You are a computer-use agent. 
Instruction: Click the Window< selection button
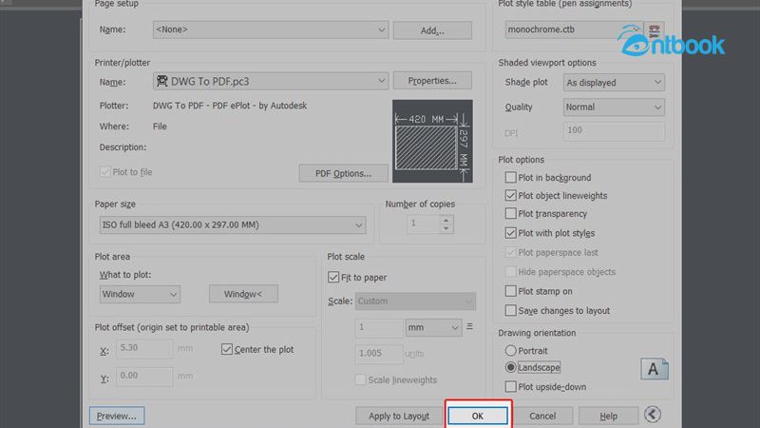pyautogui.click(x=243, y=294)
